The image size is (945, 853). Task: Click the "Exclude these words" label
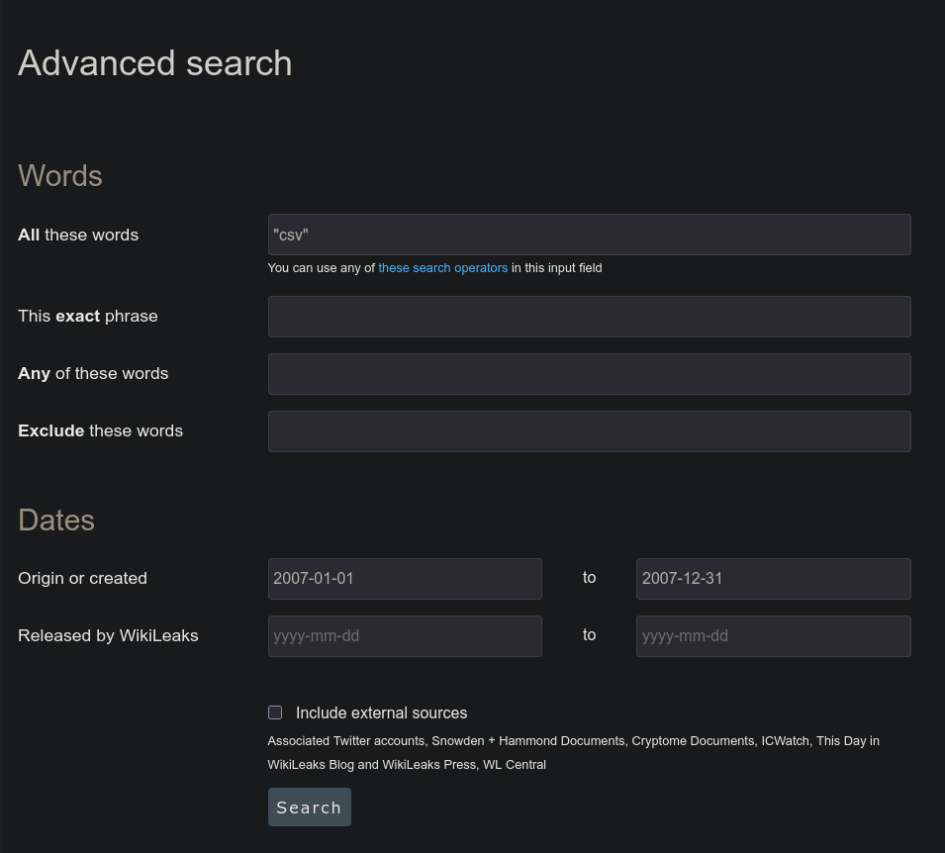coord(100,431)
